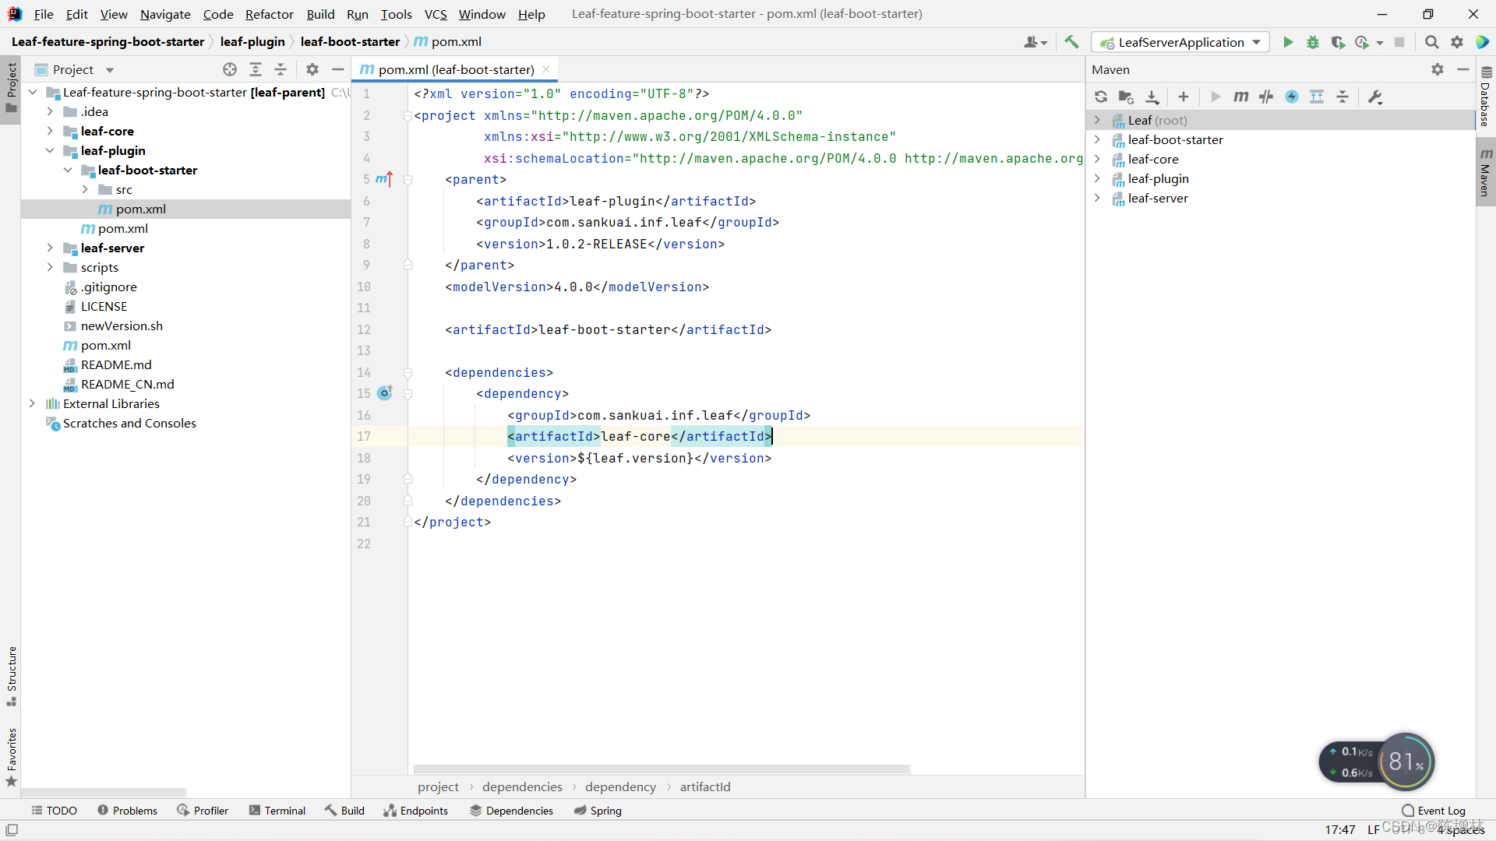Toggle Skip Tests mode in Maven
Image resolution: width=1496 pixels, height=841 pixels.
click(x=1292, y=97)
